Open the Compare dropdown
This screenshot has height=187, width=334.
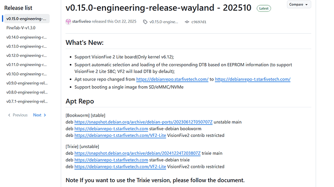tap(299, 4)
